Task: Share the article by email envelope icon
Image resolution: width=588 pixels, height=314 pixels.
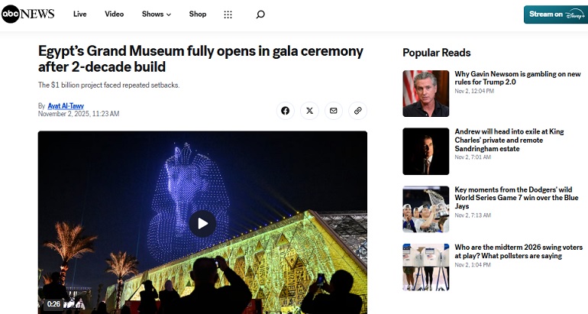Action: point(334,111)
